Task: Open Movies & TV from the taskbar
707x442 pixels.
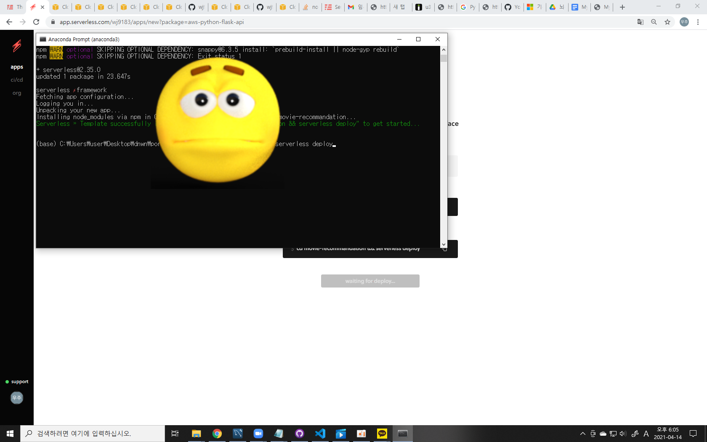Action: tap(341, 434)
